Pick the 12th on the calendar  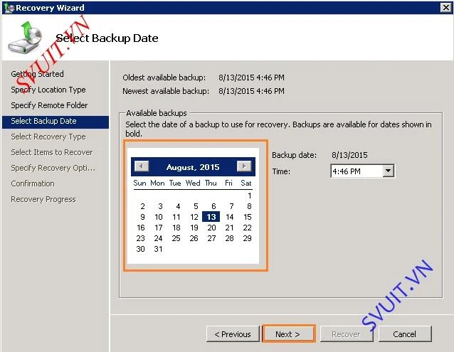194,217
